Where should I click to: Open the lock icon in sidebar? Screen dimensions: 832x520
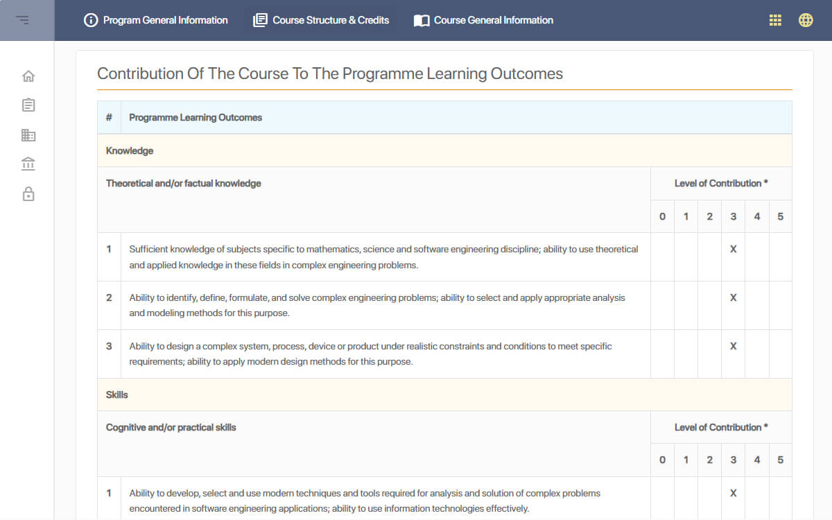(x=28, y=193)
